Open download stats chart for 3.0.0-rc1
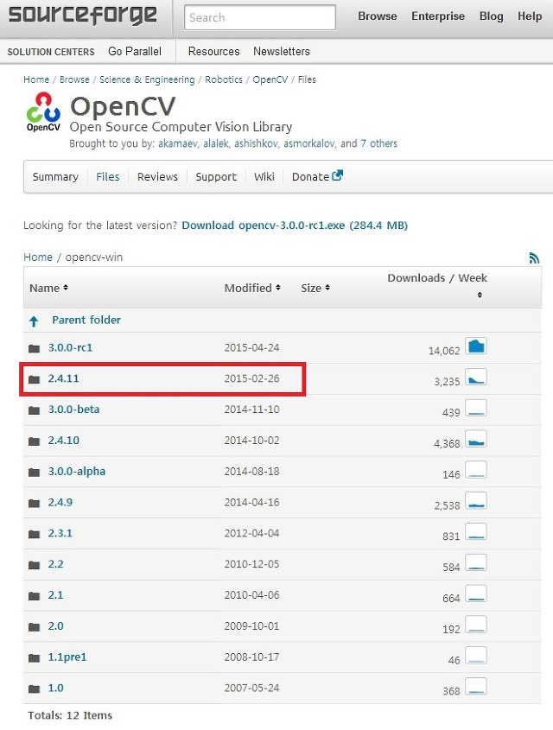Image resolution: width=553 pixels, height=730 pixels. pyautogui.click(x=476, y=346)
